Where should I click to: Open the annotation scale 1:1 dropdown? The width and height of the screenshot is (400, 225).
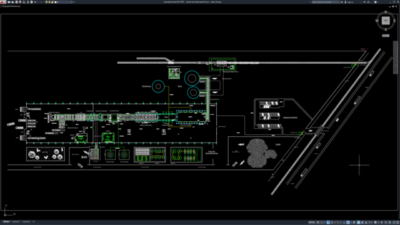tap(371, 222)
